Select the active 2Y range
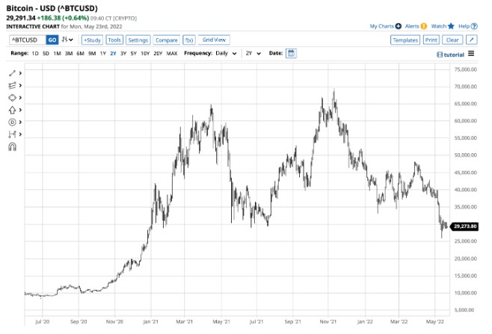The width and height of the screenshot is (492, 334). pos(113,53)
